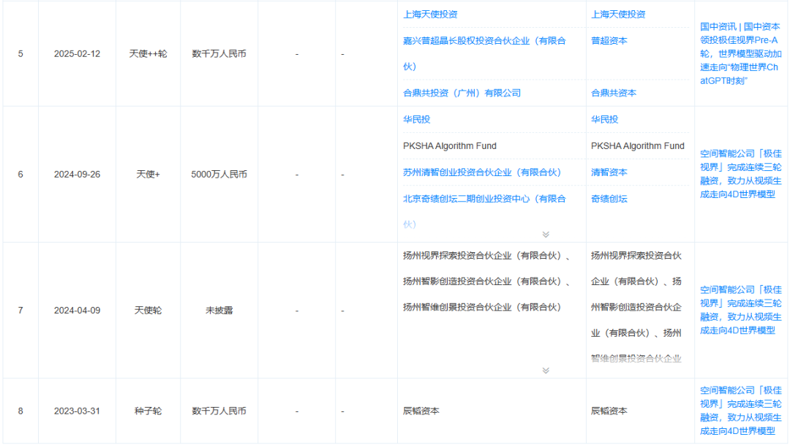The image size is (790, 445).
Task: Select amount 未披露
Action: tap(219, 311)
